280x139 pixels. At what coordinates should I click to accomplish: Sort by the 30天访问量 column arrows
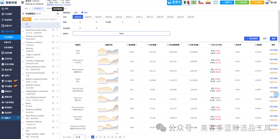[x=199, y=45]
